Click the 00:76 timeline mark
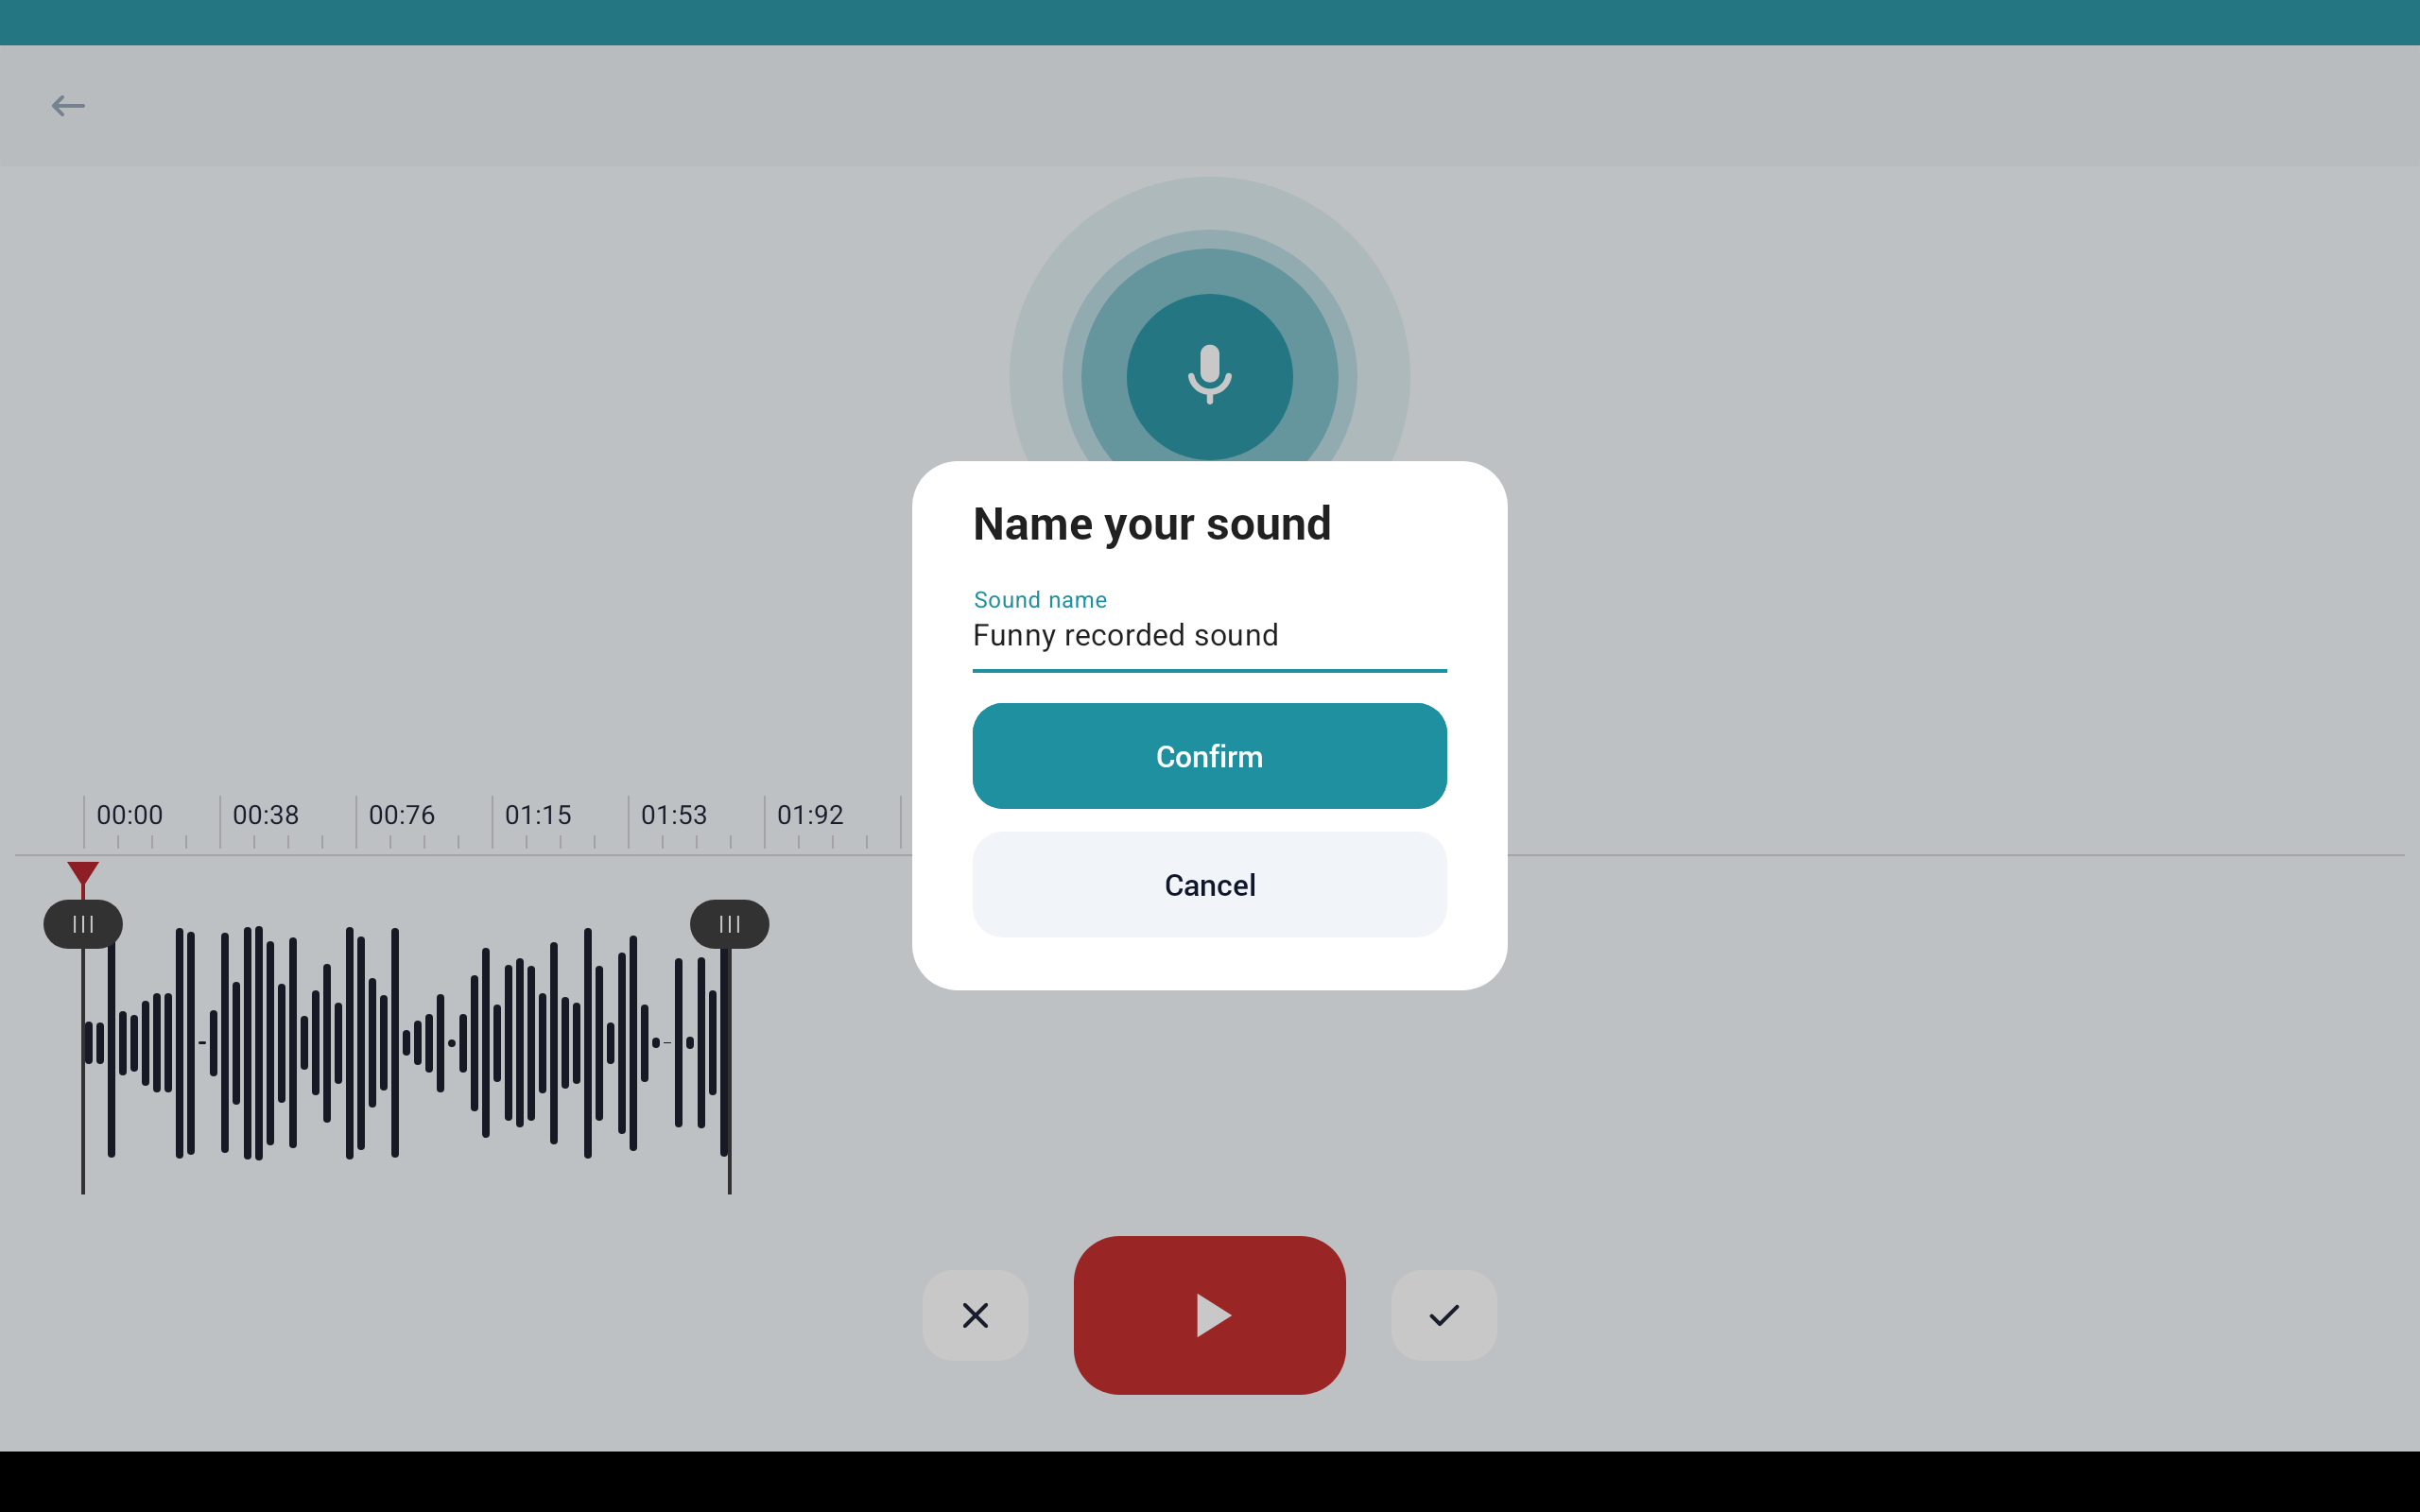 click(401, 815)
